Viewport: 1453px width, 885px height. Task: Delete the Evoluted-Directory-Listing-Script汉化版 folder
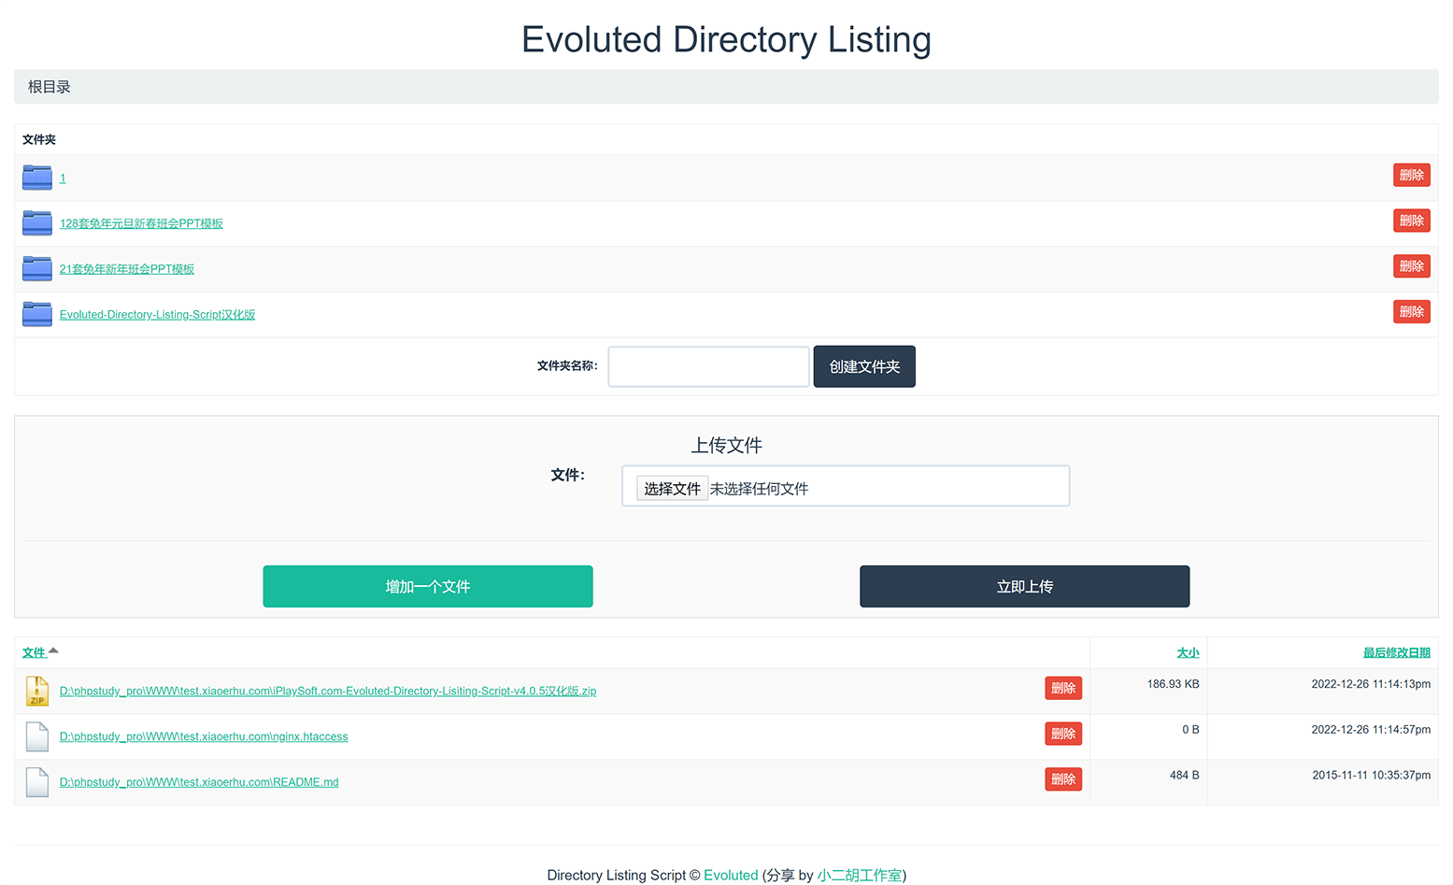click(1411, 312)
